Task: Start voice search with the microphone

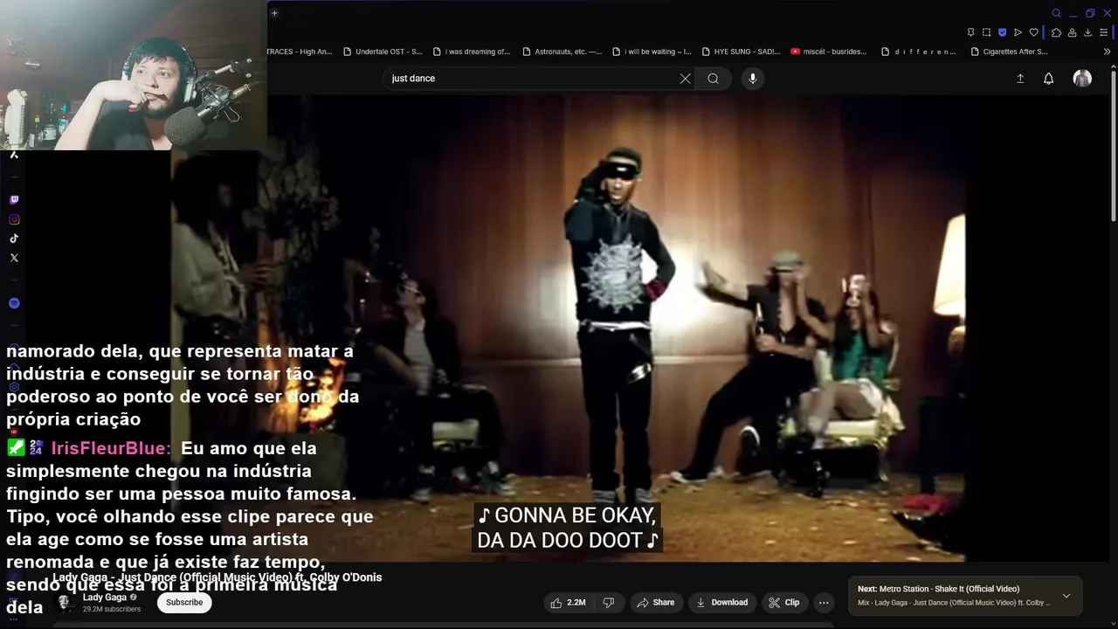Action: point(753,79)
